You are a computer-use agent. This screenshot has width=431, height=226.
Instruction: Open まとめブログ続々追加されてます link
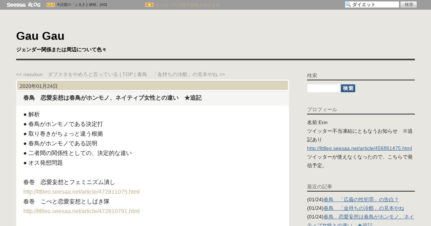pyautogui.click(x=187, y=5)
